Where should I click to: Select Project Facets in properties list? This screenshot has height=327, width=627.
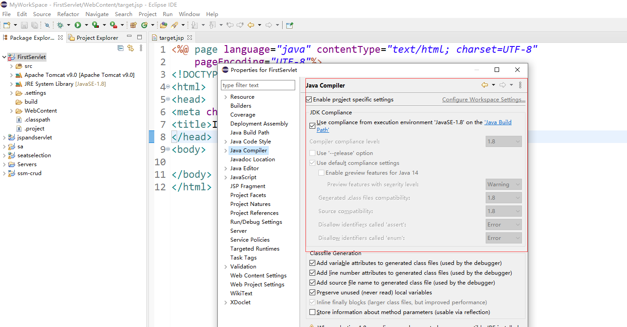pos(248,195)
